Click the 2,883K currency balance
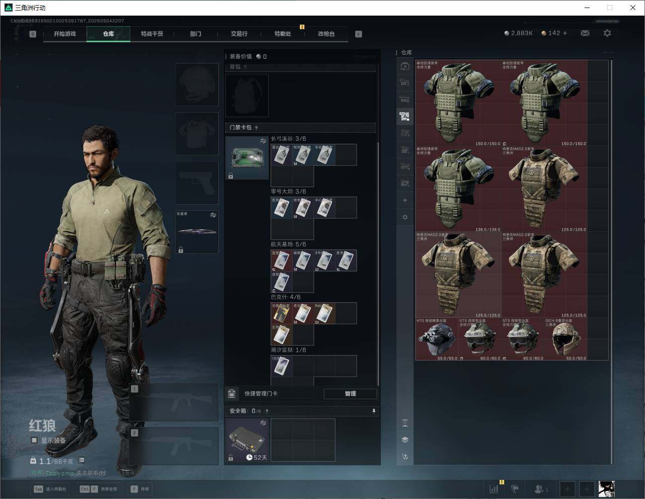 pos(519,33)
